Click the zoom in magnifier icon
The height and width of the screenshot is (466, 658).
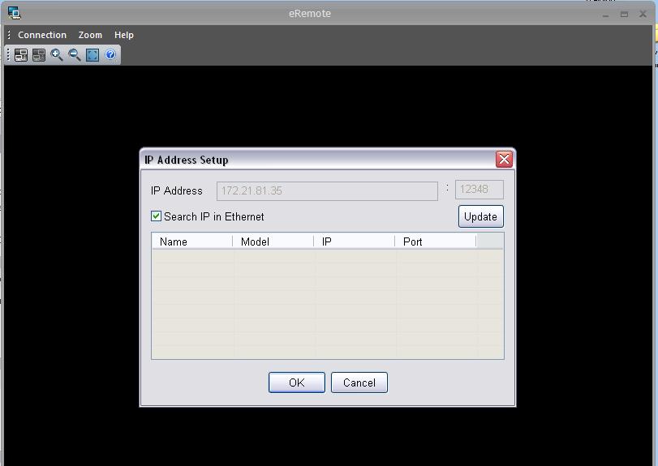pyautogui.click(x=57, y=55)
